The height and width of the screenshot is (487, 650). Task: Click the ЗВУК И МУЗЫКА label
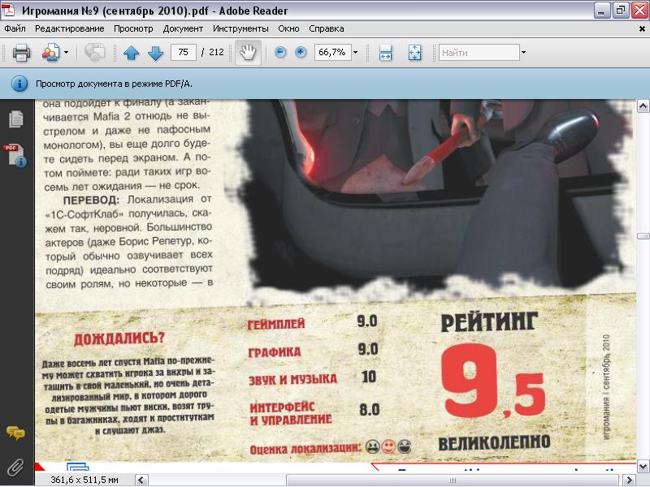coord(292,380)
